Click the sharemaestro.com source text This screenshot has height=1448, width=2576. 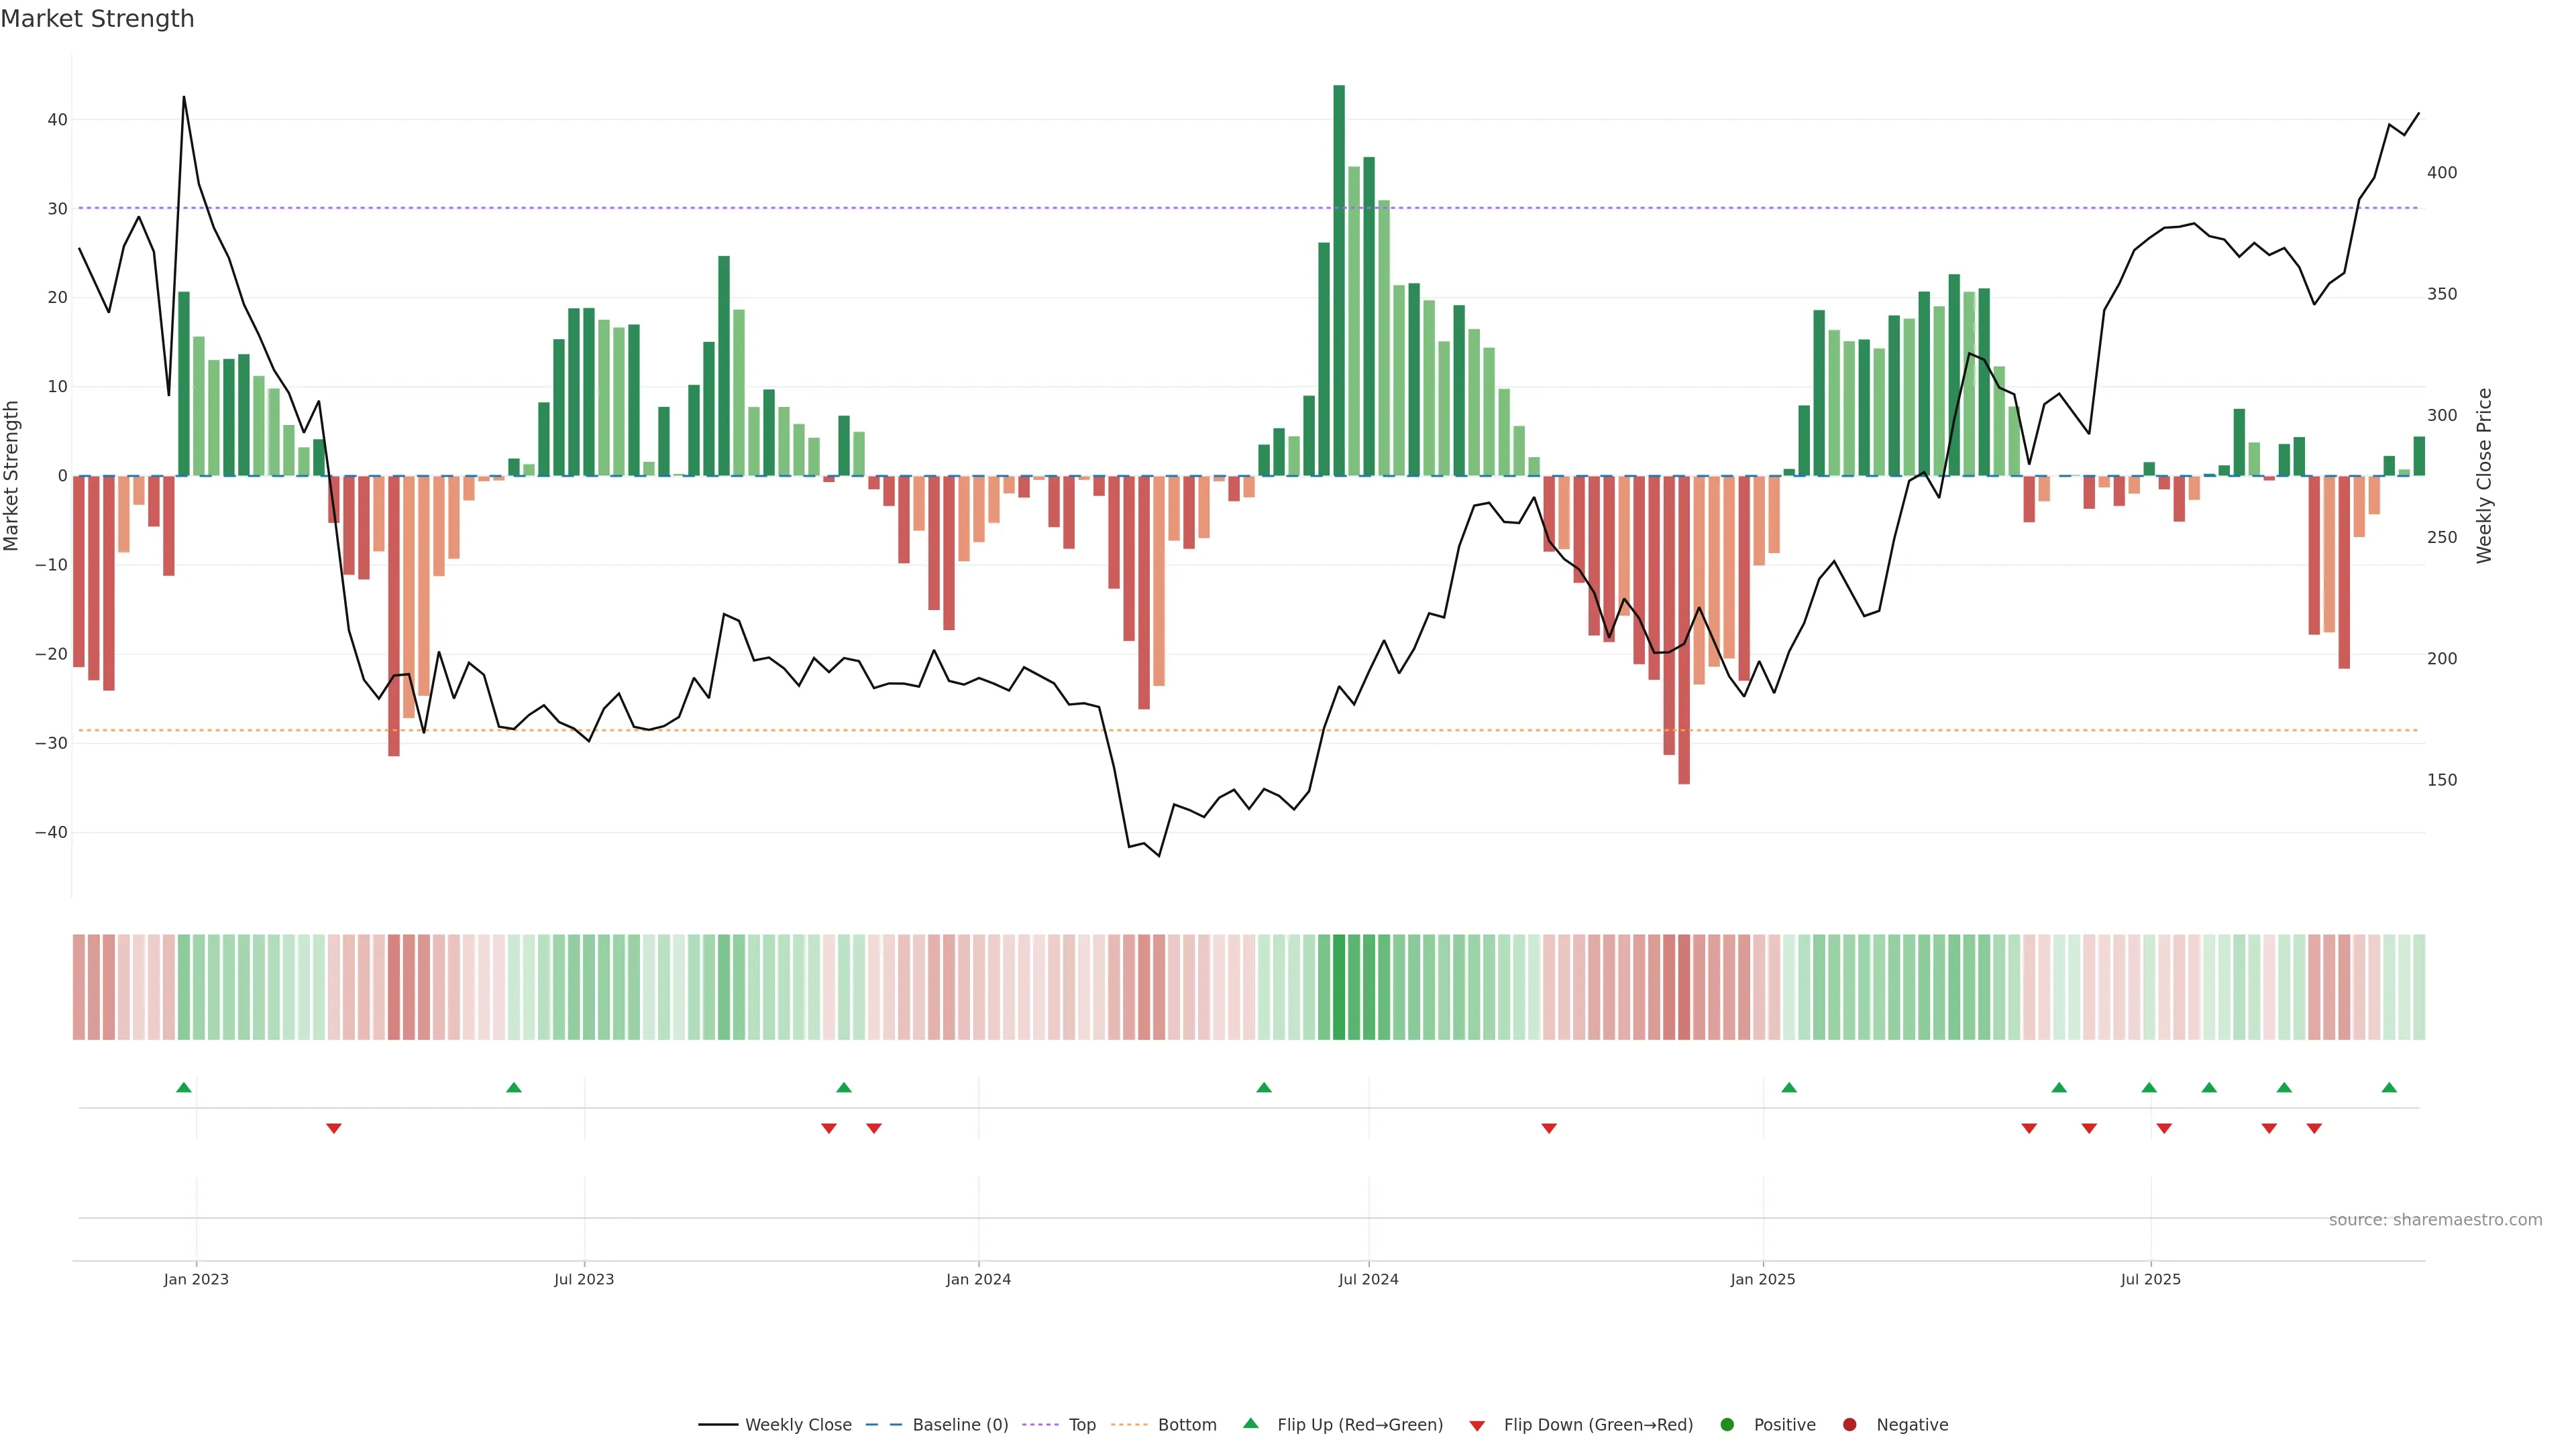(x=2435, y=1220)
